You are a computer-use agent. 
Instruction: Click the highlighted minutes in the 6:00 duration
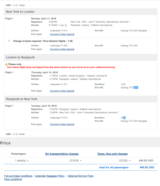(x=124, y=118)
